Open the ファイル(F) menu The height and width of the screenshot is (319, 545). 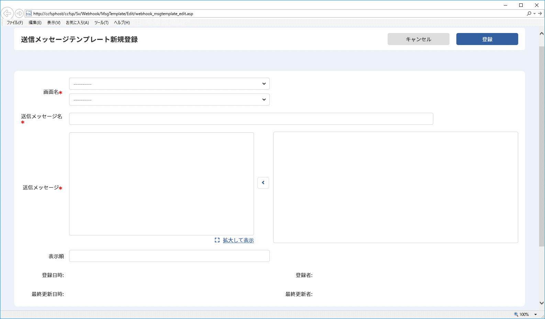coord(15,23)
